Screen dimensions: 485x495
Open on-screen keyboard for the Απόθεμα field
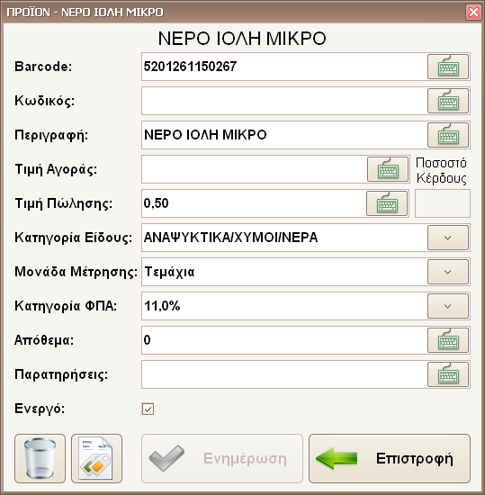(448, 340)
